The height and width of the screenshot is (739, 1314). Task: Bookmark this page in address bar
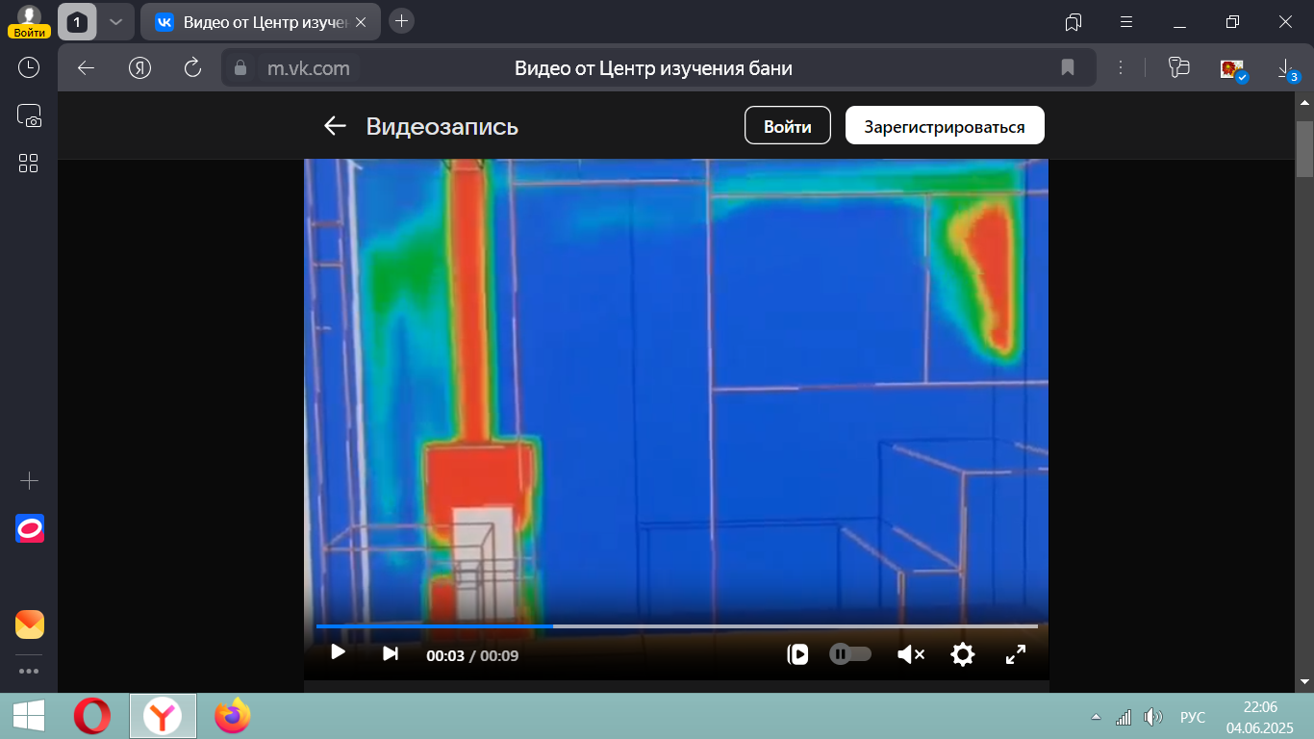tap(1067, 67)
